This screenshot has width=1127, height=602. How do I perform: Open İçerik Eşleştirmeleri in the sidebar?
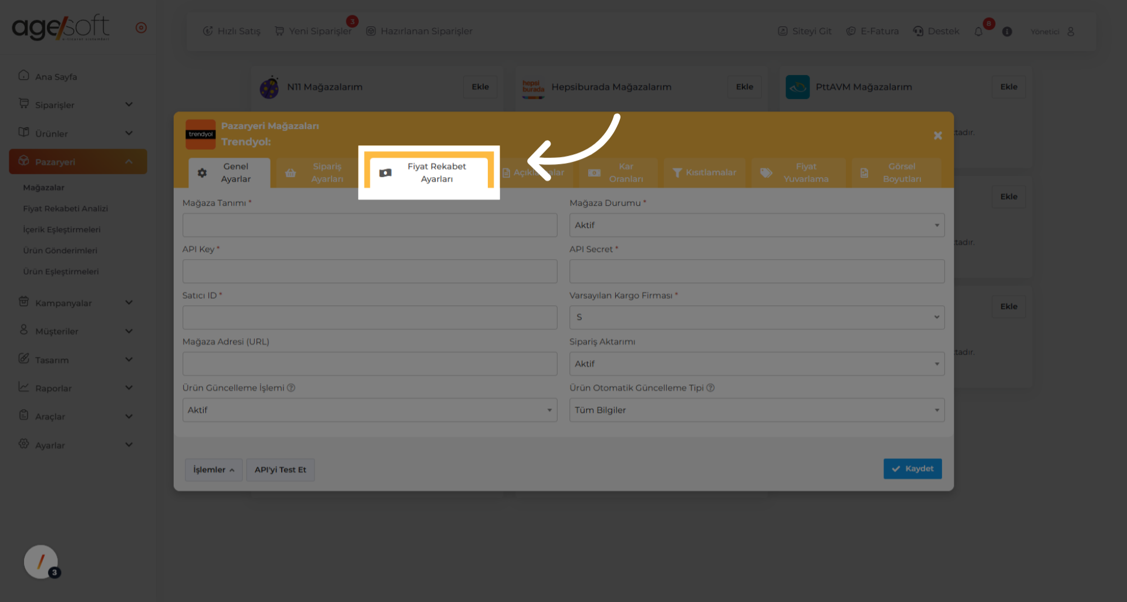pyautogui.click(x=62, y=230)
